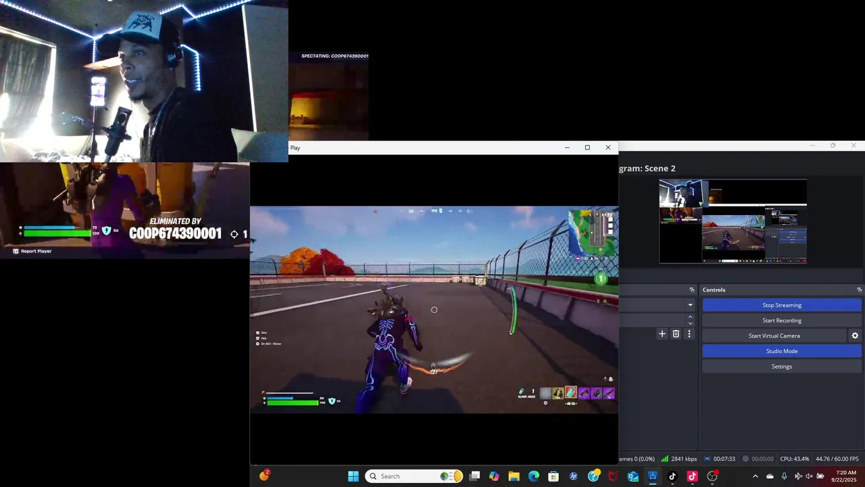865x487 pixels.
Task: Open File Explorer from the taskbar
Action: pos(514,476)
